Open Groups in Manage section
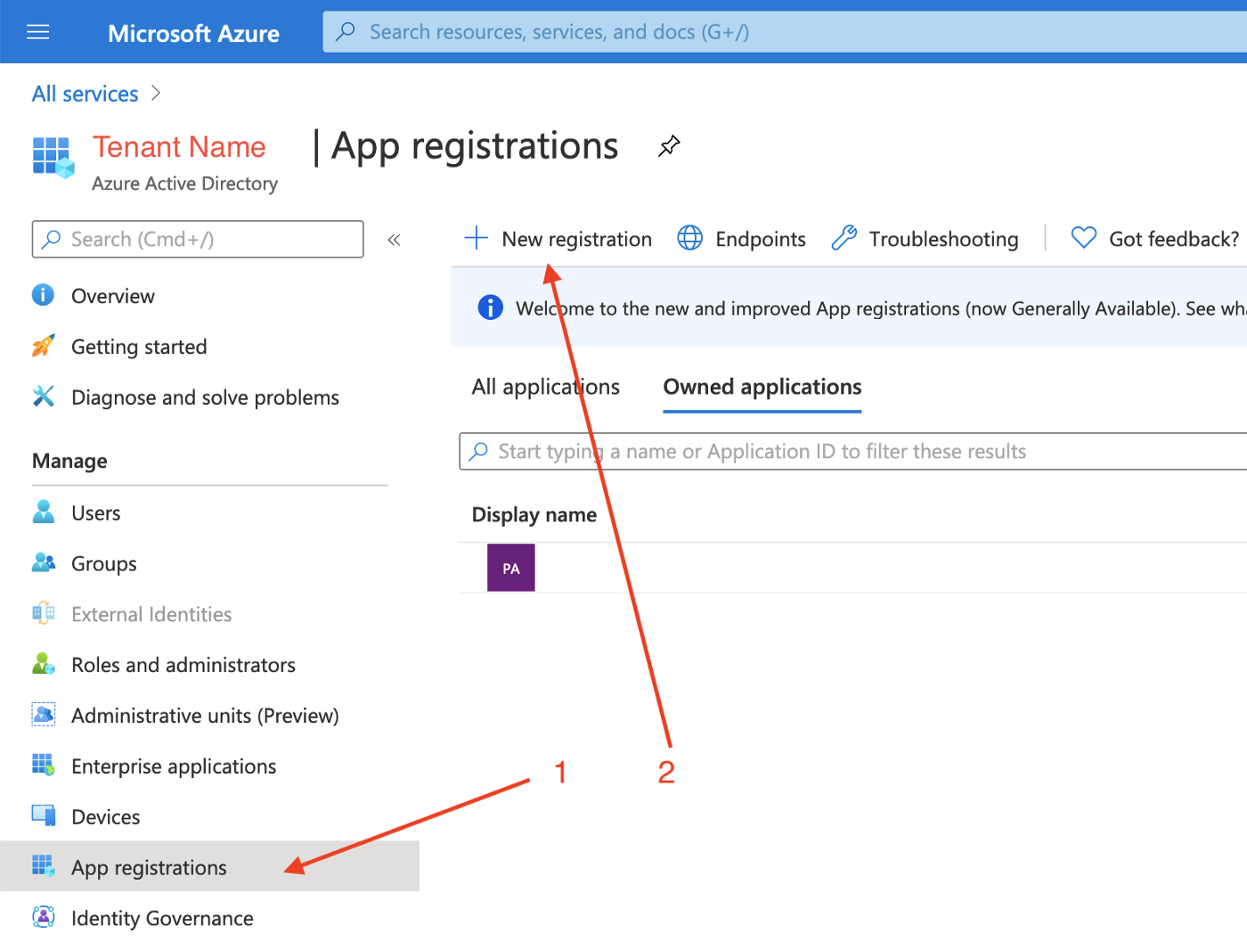Viewport: 1247px width, 942px height. (104, 564)
